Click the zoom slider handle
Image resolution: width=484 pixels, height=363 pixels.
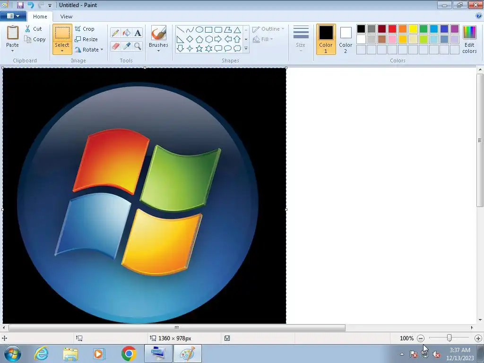(449, 338)
